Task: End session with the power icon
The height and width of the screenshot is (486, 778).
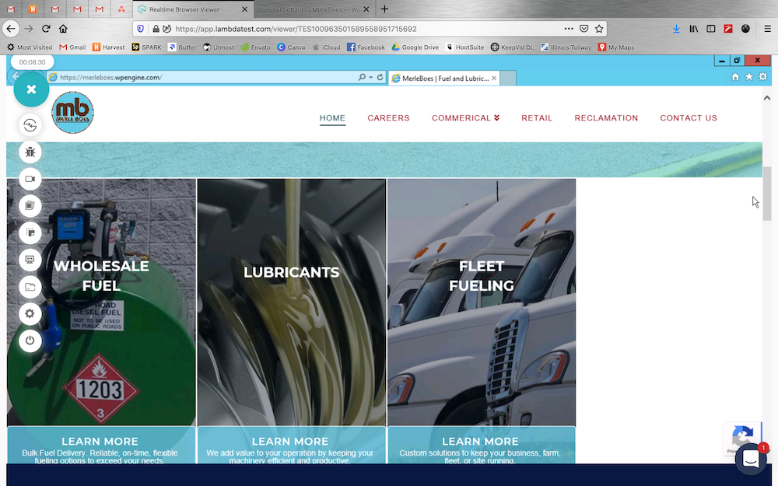Action: pos(30,341)
